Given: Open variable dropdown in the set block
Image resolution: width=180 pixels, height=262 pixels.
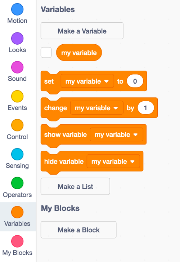Looking at the screenshot, I should (x=87, y=81).
